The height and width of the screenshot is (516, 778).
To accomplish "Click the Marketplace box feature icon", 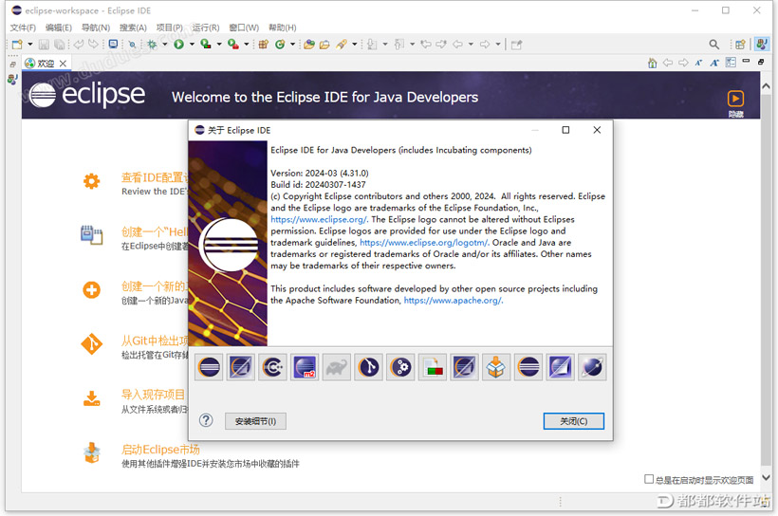I will tap(496, 368).
